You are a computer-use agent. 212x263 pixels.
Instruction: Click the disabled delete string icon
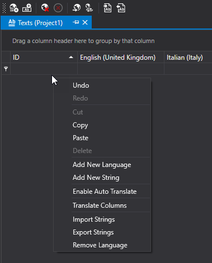pos(58,8)
